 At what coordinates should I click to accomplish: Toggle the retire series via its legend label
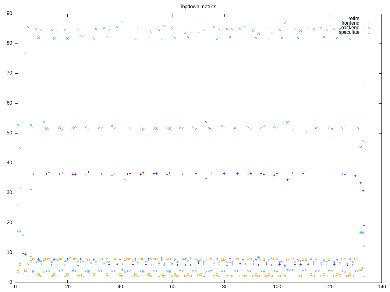click(354, 19)
